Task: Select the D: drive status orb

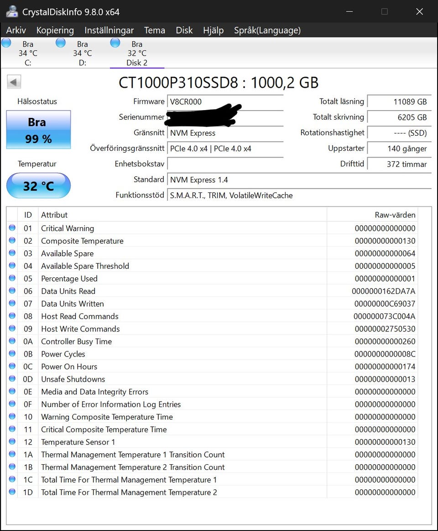Action: click(x=61, y=43)
